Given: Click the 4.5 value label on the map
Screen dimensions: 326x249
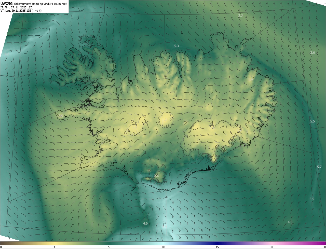Looking at the screenshot, I should [290, 222].
